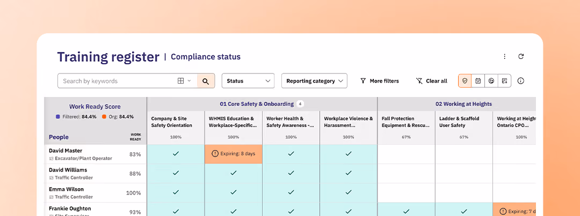The width and height of the screenshot is (580, 216).
Task: Open Fall Protection Equipment & Rescue column header
Action: tap(406, 128)
